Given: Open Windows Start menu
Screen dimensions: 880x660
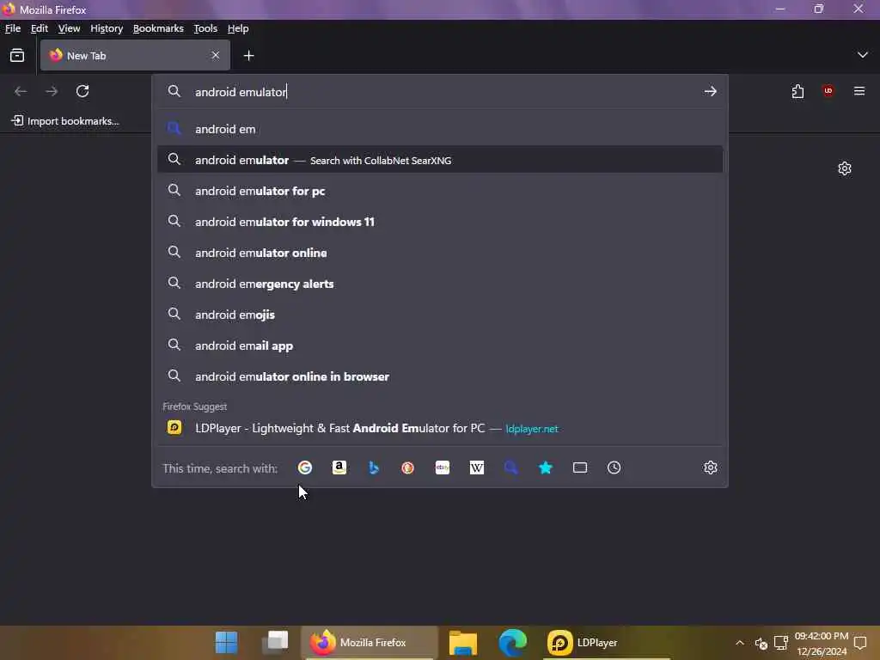Looking at the screenshot, I should coord(226,643).
